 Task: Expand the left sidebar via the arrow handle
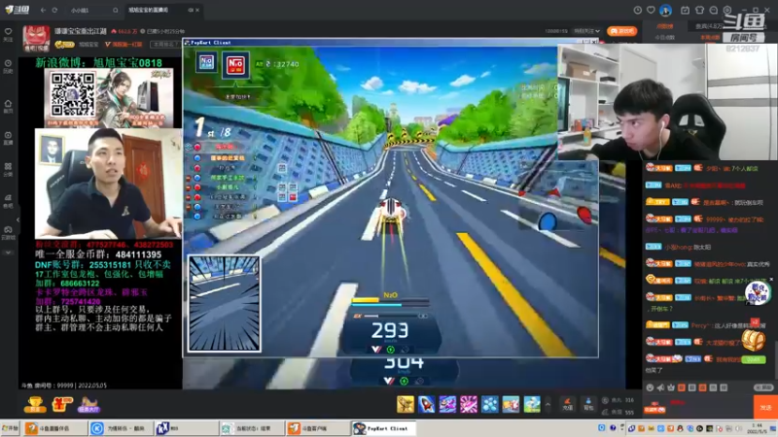click(x=18, y=219)
